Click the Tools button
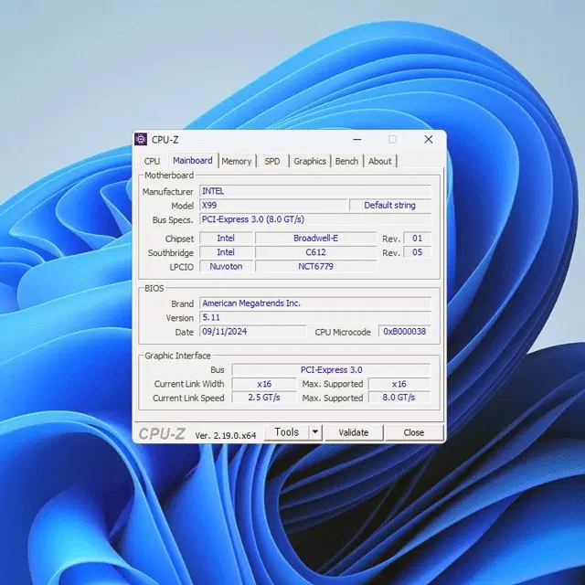Screen dimensions: 585x585 286,432
